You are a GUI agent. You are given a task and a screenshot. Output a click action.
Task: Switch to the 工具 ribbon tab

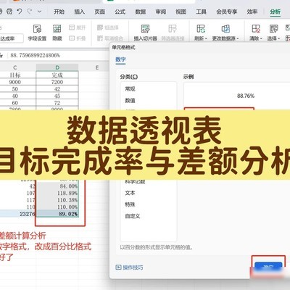(x=201, y=12)
